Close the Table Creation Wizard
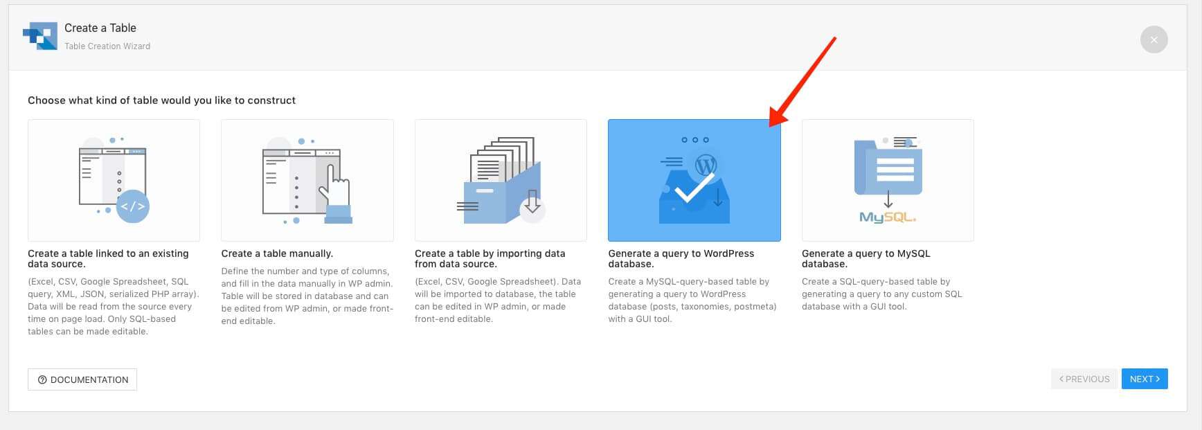 point(1154,39)
